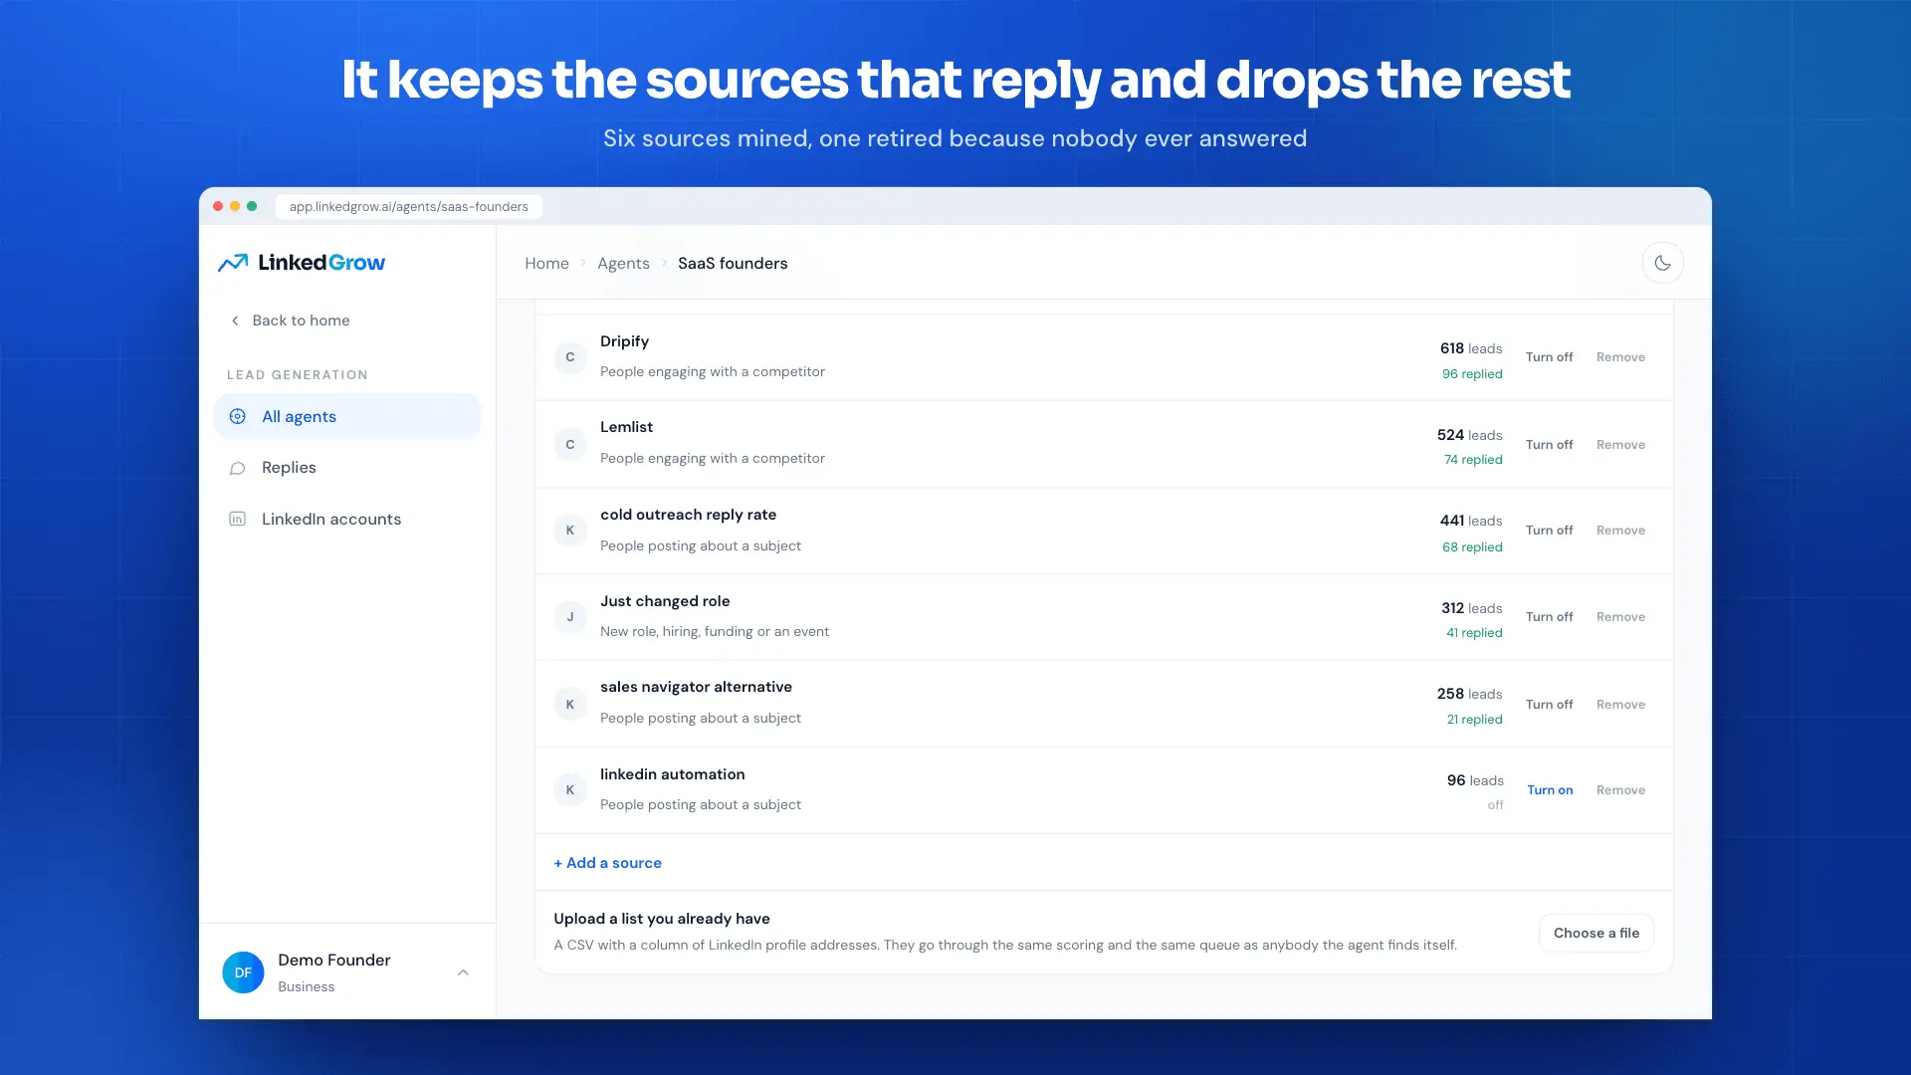Click the '21 replied' count
The height and width of the screenshot is (1075, 1911).
1474,720
